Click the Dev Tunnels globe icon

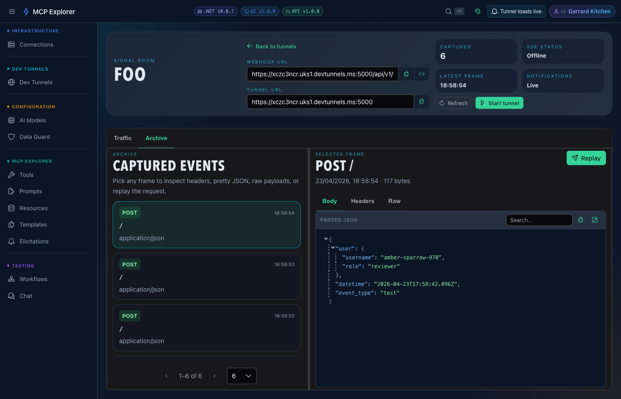tap(12, 82)
